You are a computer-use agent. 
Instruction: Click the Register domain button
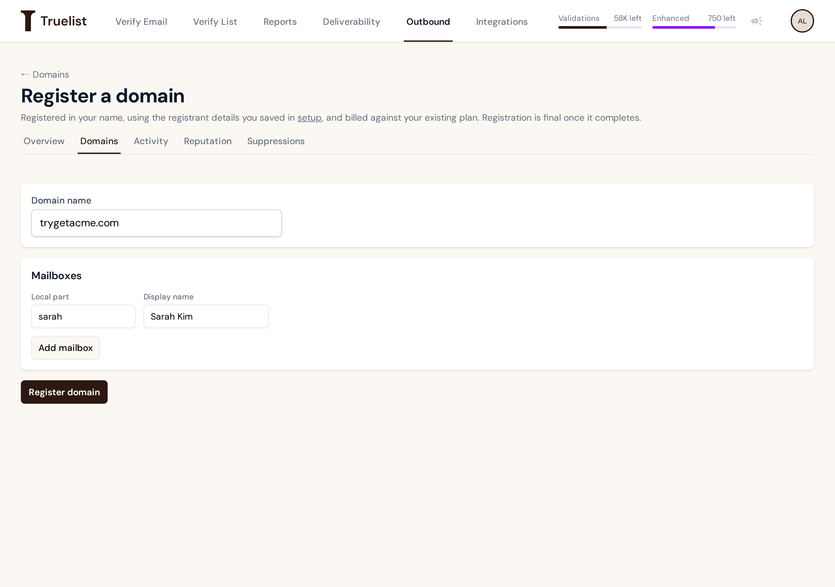[64, 392]
